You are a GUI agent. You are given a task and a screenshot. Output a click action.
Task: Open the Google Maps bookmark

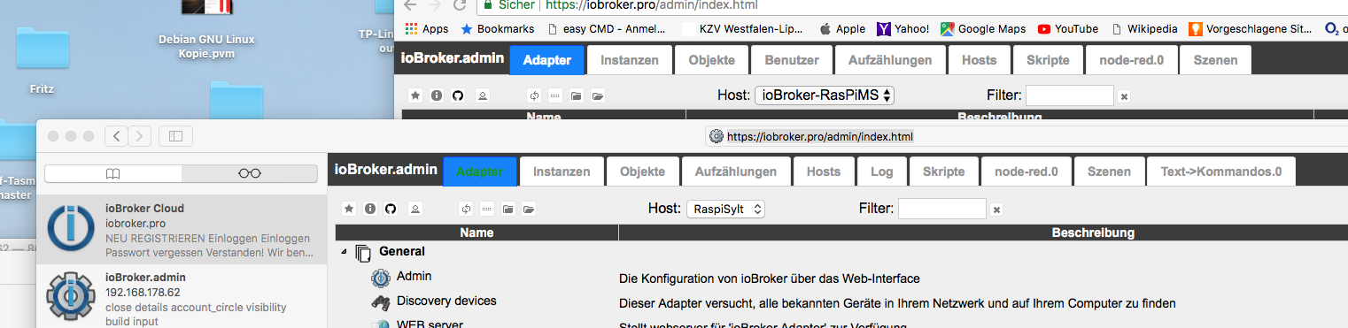point(982,28)
